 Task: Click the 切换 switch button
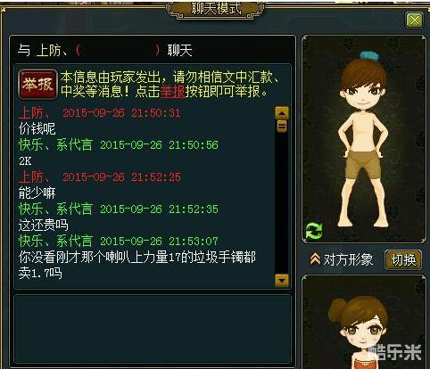tap(403, 260)
